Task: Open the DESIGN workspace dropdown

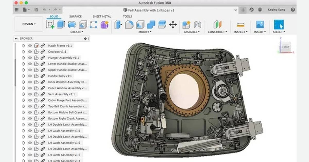Action: [x=29, y=24]
